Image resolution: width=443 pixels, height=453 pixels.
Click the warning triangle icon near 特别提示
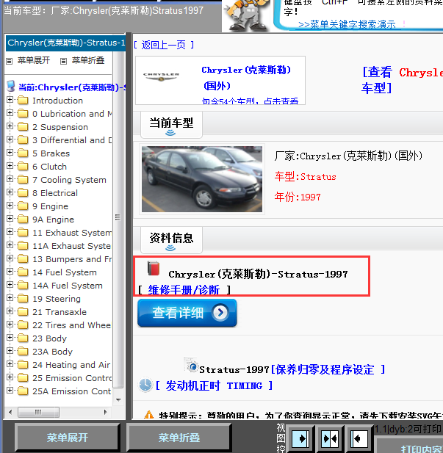click(148, 415)
